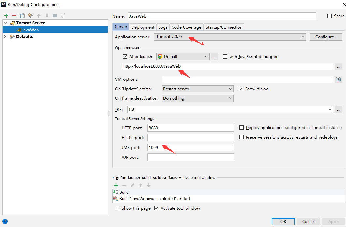Collapse the Before launch section triangle
This screenshot has height=227, width=346.
coord(113,177)
